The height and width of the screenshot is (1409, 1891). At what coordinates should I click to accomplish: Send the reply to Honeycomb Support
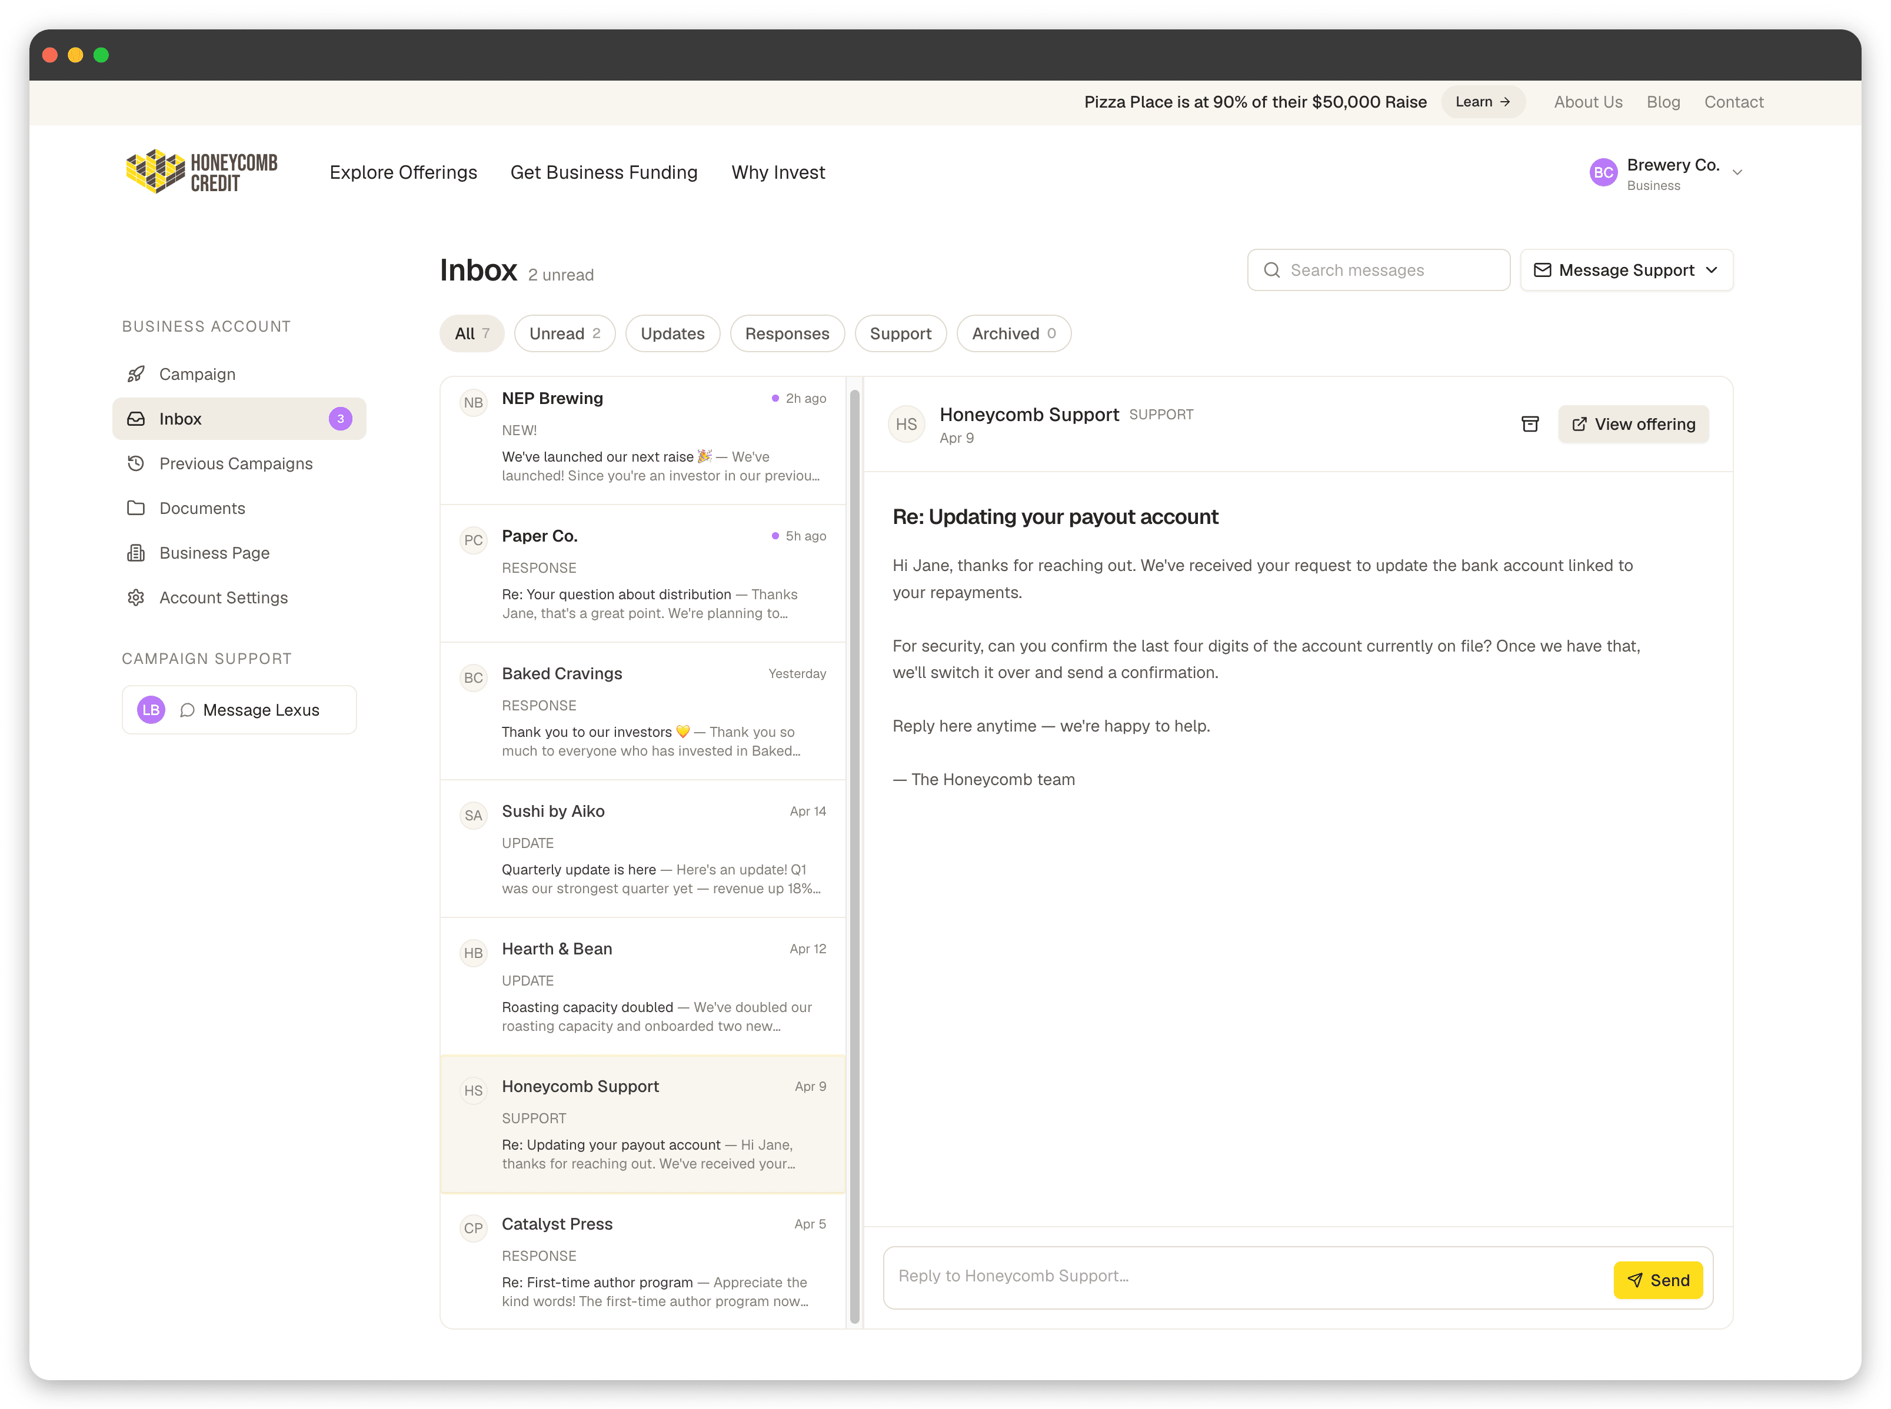(1658, 1280)
